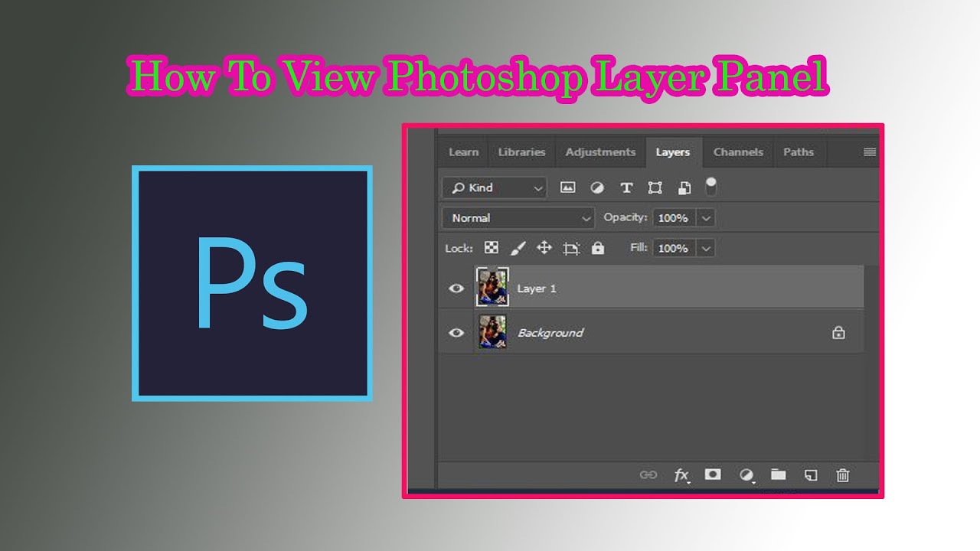Lock all layer attributes
Image resolution: width=980 pixels, height=551 pixels.
[x=598, y=248]
